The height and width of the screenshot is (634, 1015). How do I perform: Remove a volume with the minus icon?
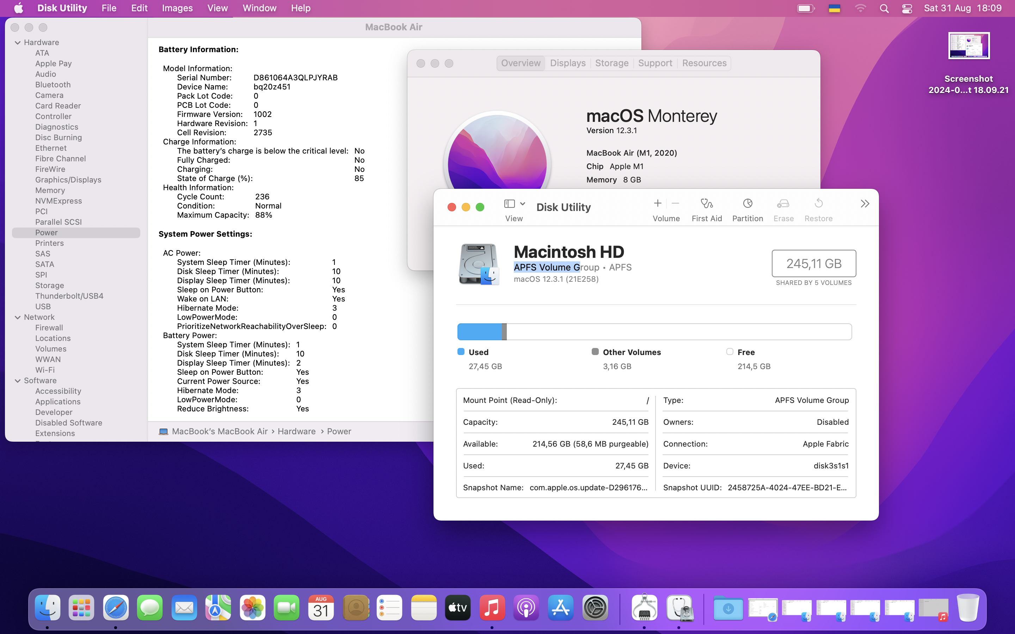click(x=675, y=203)
